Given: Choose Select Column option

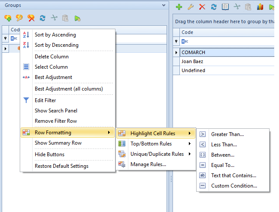Looking at the screenshot, I should coord(68,67).
